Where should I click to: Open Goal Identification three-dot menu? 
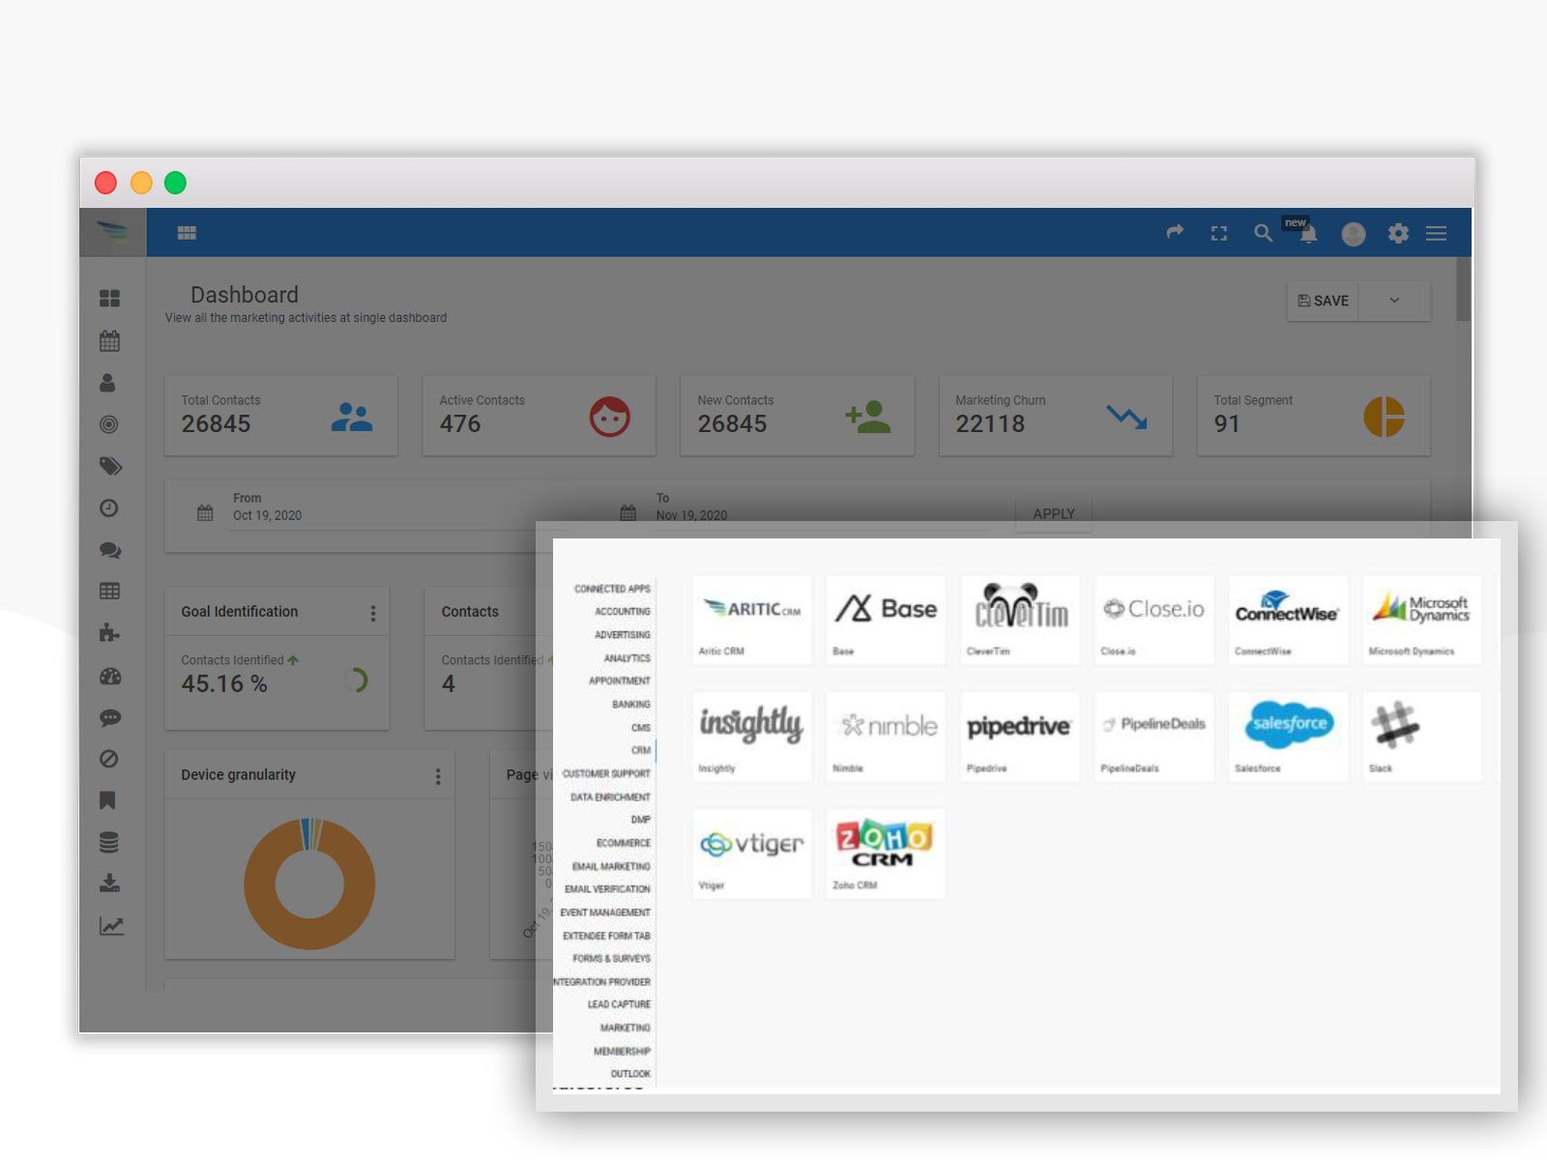[x=373, y=613]
